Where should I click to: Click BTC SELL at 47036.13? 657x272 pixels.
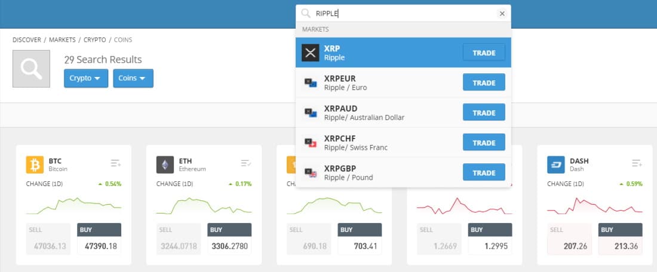tap(48, 239)
